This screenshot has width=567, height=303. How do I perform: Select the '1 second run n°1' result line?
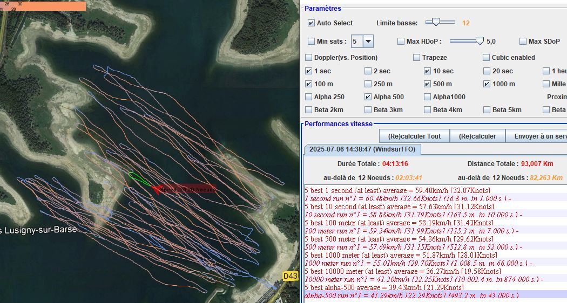click(435, 198)
